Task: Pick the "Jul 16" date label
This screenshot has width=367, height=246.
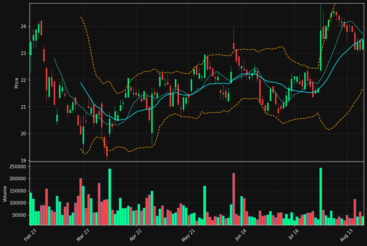Action: click(294, 235)
